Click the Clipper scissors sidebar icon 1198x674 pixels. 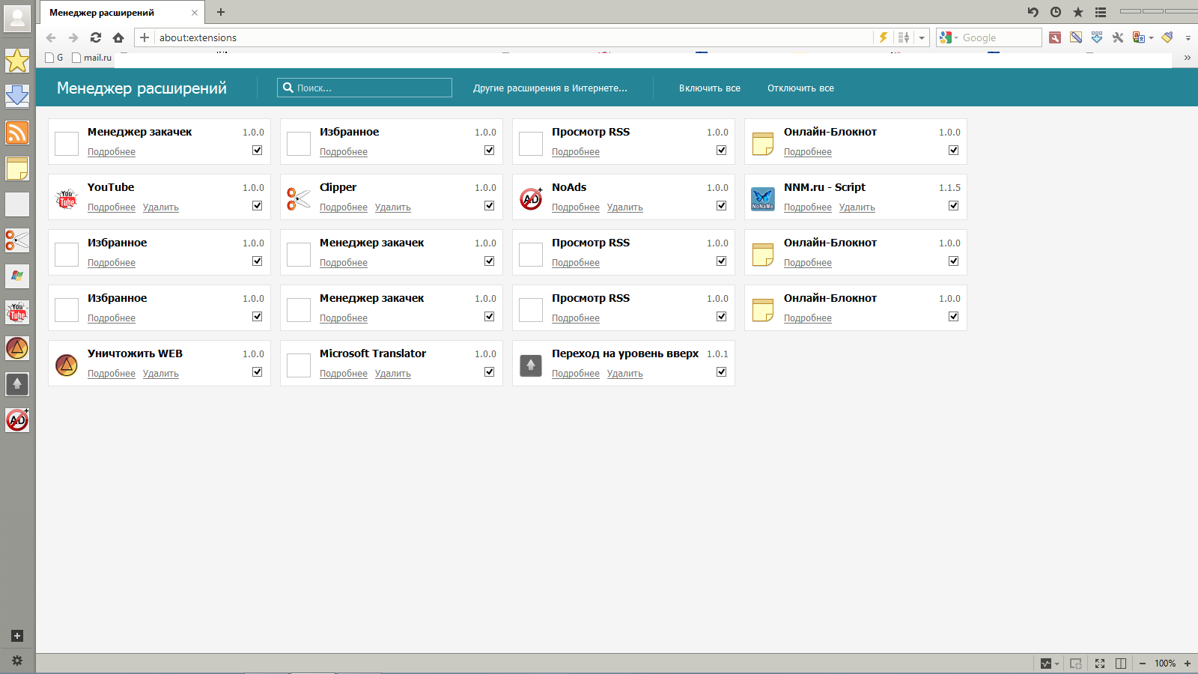[x=17, y=240]
